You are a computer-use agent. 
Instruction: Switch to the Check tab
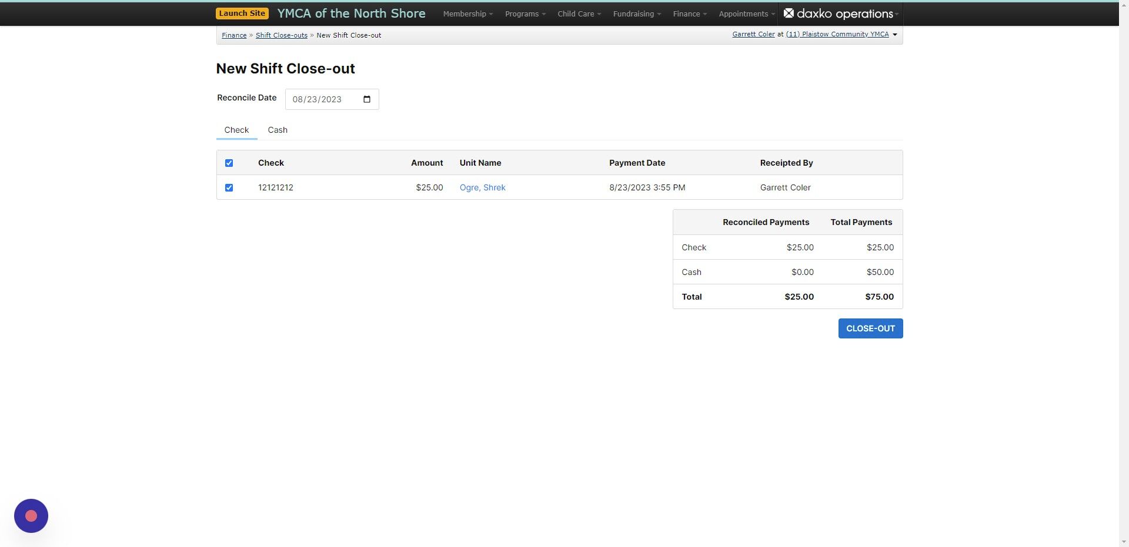(236, 130)
